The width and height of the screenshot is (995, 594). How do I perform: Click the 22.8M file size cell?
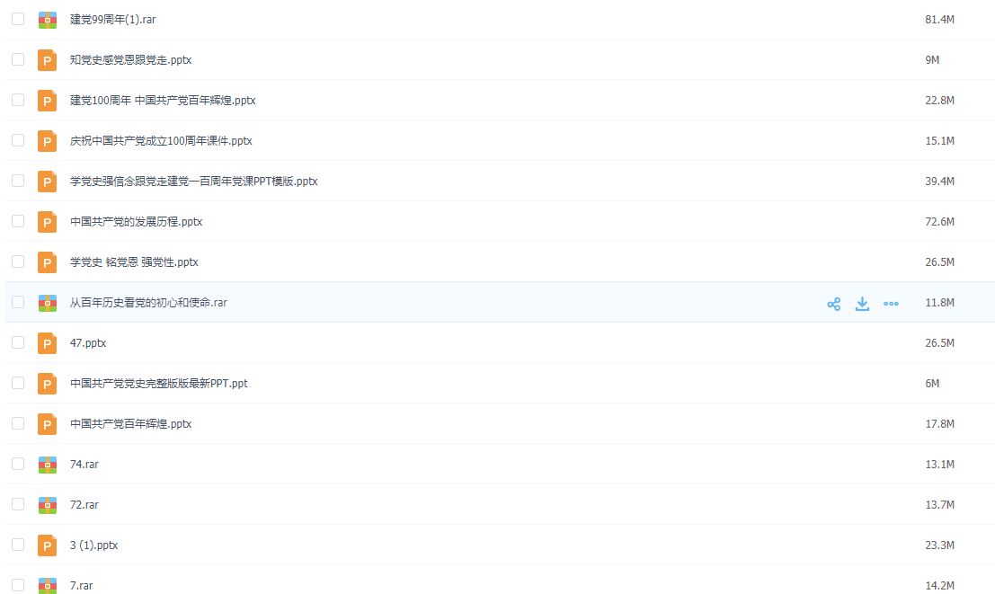(939, 101)
